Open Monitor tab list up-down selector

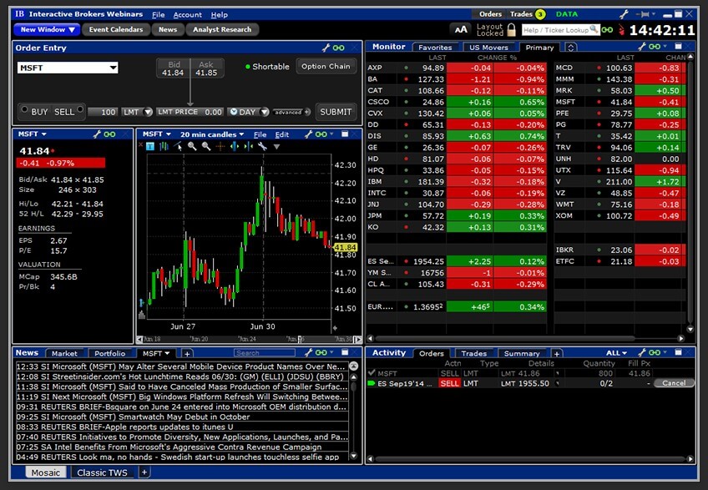(571, 48)
